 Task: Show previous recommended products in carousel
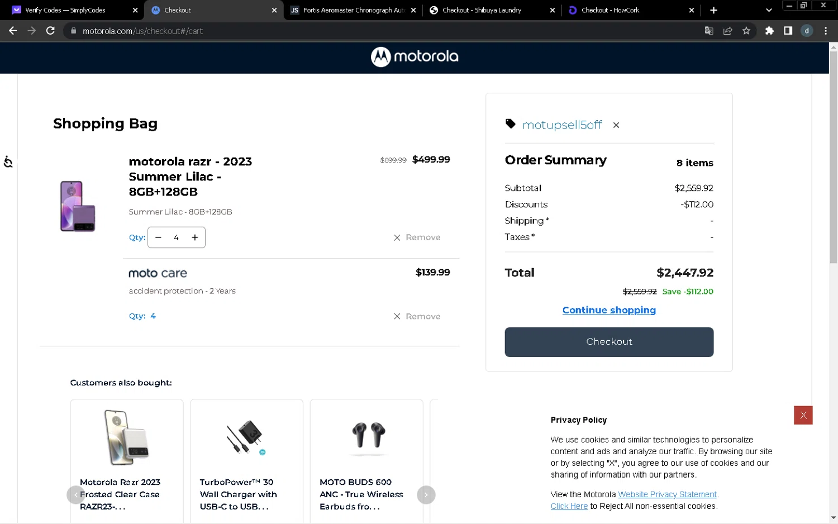click(75, 495)
